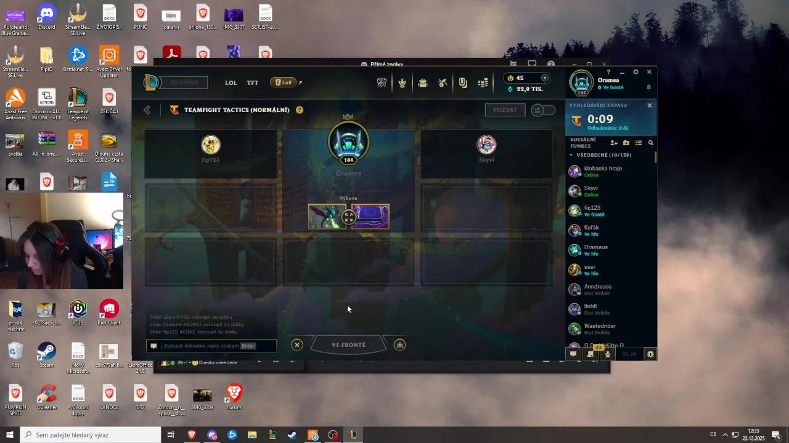Toggle the voice microphone icon

(608, 354)
